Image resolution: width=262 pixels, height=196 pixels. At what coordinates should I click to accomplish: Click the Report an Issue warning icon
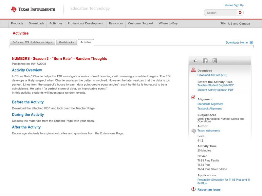click(x=193, y=189)
